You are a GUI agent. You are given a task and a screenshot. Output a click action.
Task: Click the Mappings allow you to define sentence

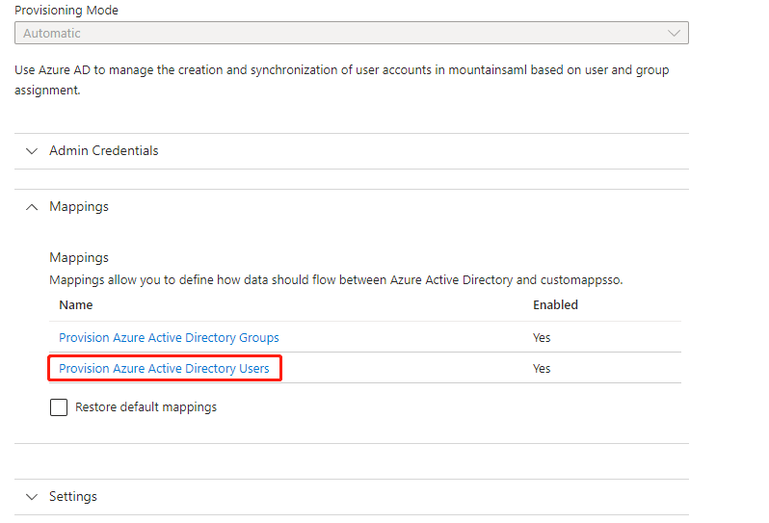336,280
